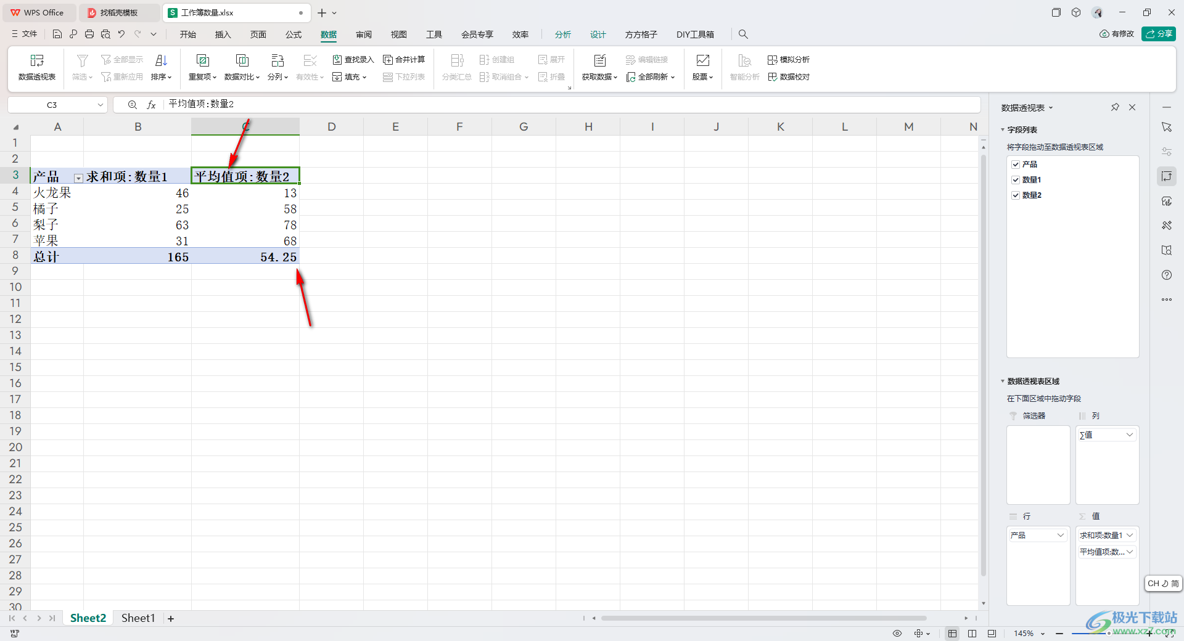This screenshot has width=1184, height=641.
Task: Click the Print Preview icon
Action: point(105,35)
